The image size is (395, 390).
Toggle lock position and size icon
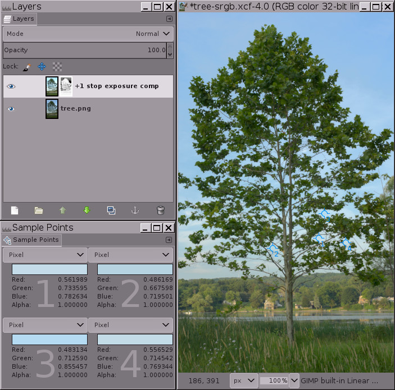click(x=42, y=66)
